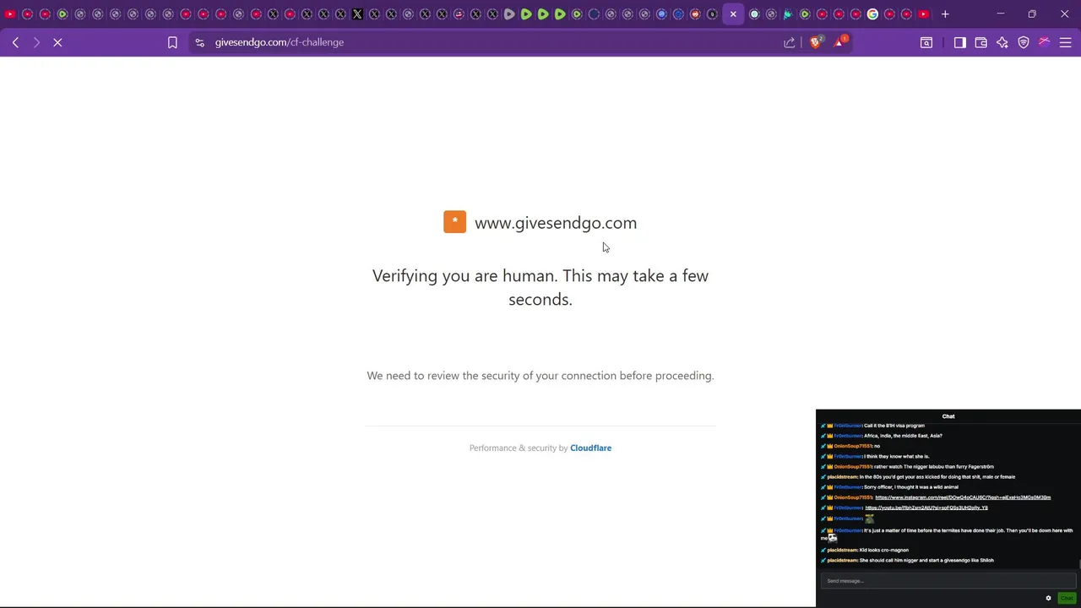
Task: Minimize the browser window
Action: [1000, 14]
